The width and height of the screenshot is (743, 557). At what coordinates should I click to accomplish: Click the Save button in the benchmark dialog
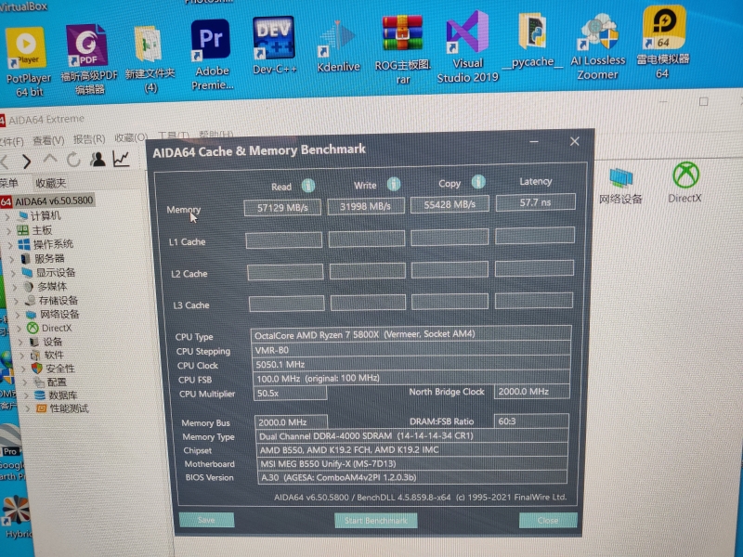pos(206,520)
